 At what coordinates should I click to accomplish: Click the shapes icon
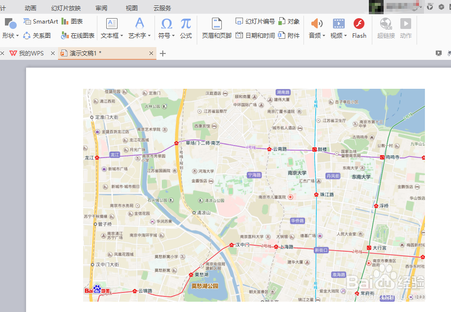[x=11, y=23]
